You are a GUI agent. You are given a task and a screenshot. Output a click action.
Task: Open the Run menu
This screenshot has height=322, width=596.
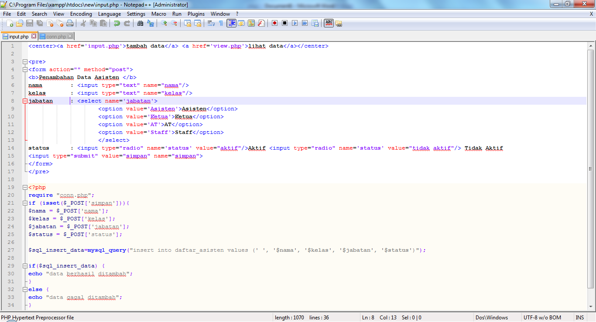pos(177,14)
